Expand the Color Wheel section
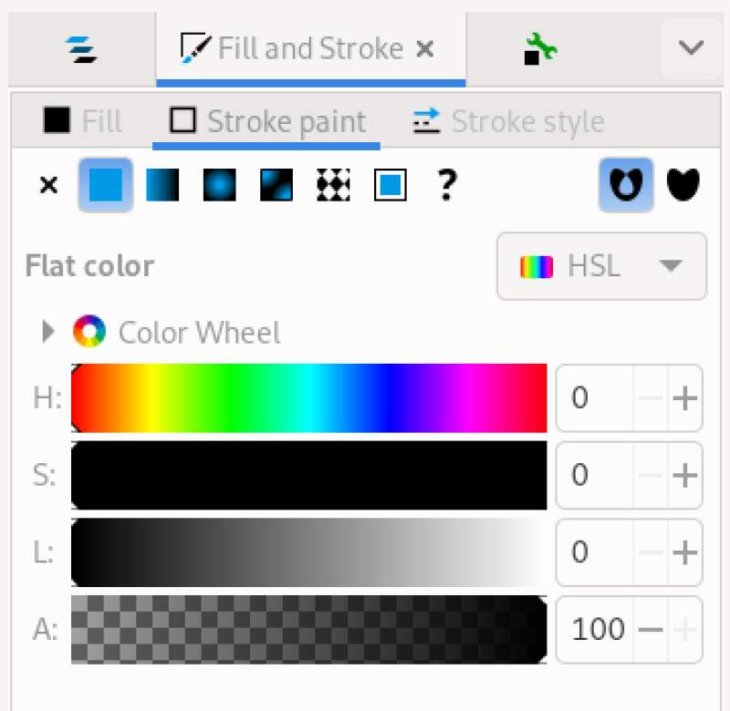The width and height of the screenshot is (730, 711). point(47,332)
